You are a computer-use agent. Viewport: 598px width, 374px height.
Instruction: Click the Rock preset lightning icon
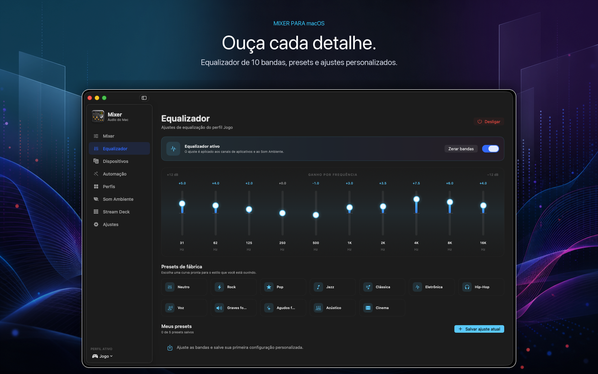point(219,287)
